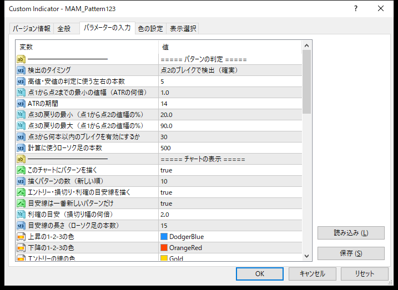
Task: Select the ATRの期間 label
Action: tap(43, 104)
